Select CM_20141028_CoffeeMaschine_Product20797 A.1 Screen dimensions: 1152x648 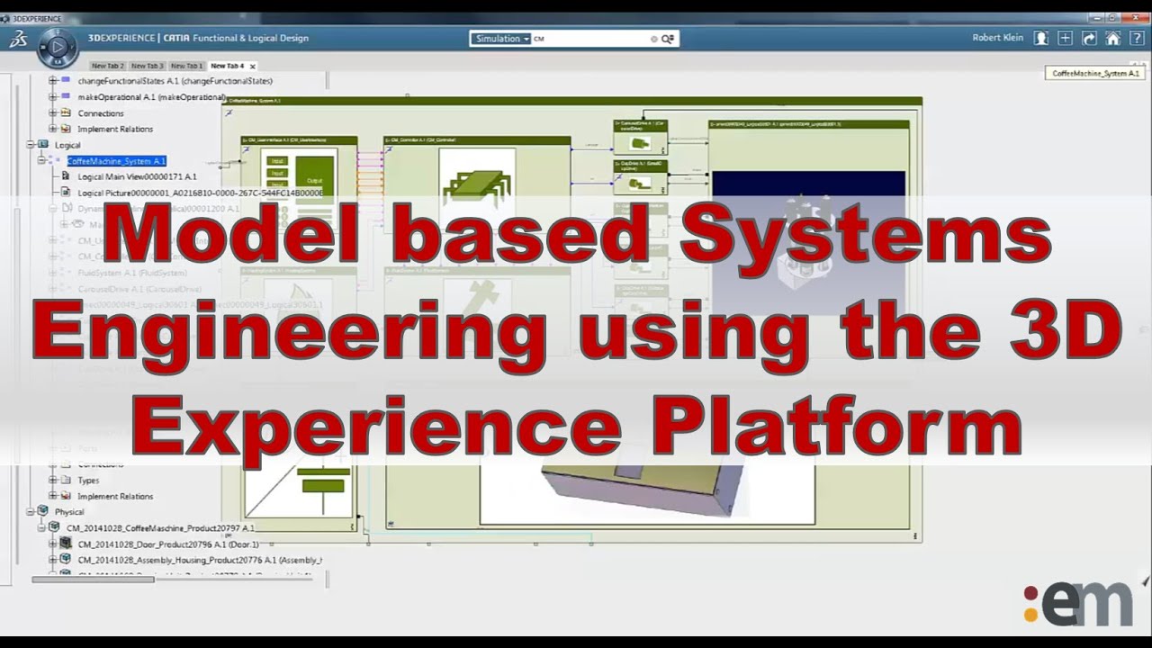(160, 528)
